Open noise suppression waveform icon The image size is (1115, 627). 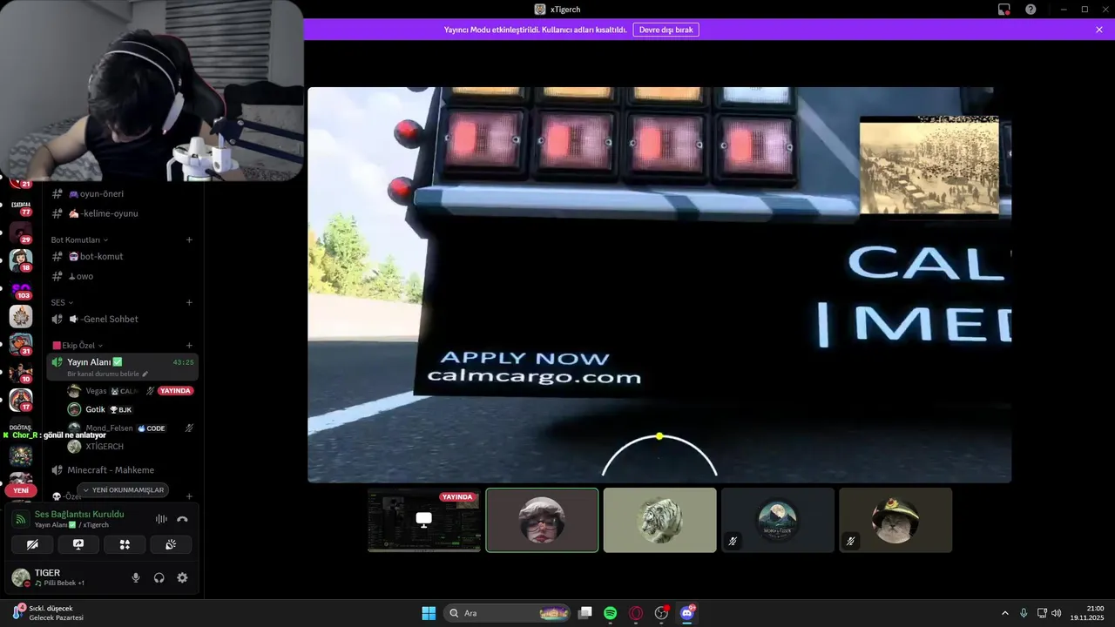click(161, 519)
